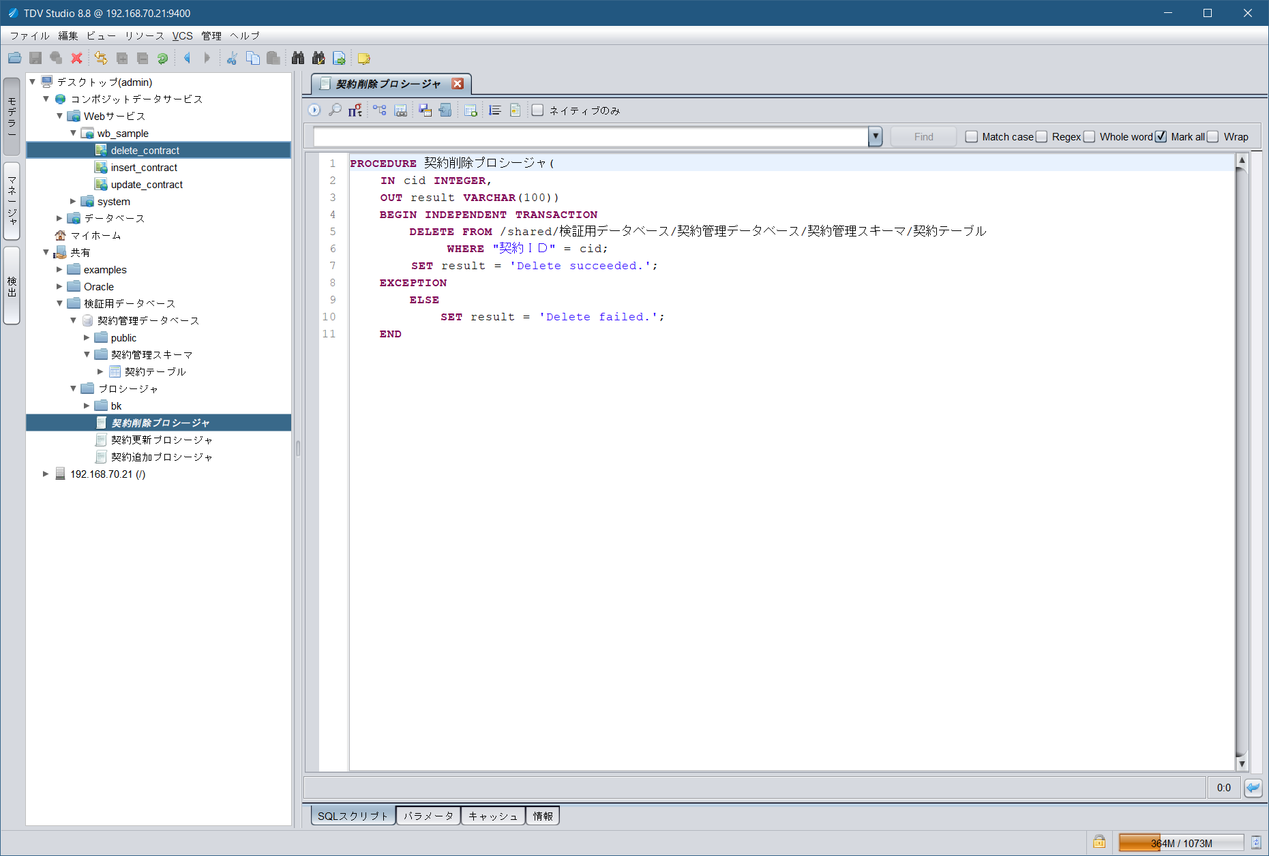Click the pi symbol editor toolbar icon
1269x856 pixels.
(355, 110)
